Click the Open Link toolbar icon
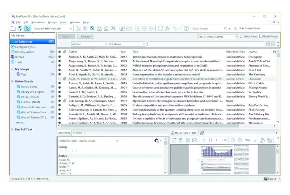Image resolution: width=290 pixels, height=195 pixels. point(122,28)
